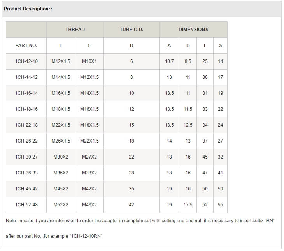Click the M27X2 thread value
This screenshot has width=284, height=251.
tap(89, 157)
